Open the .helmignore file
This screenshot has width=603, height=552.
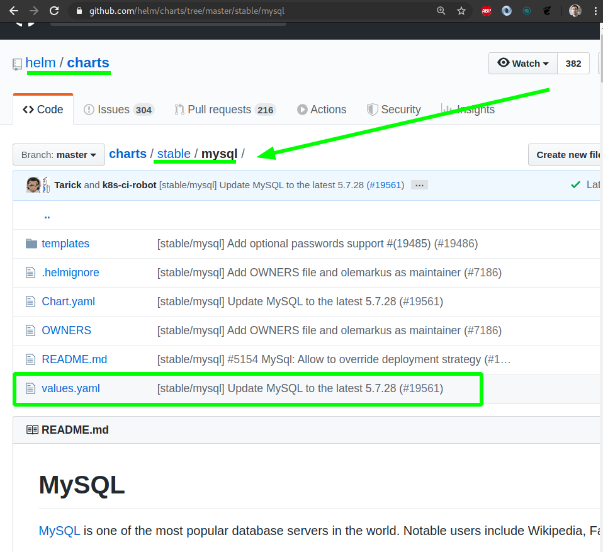[70, 273]
